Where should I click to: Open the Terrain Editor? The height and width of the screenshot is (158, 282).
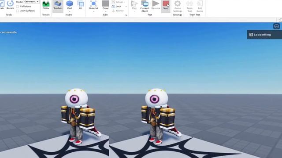pos(46,5)
